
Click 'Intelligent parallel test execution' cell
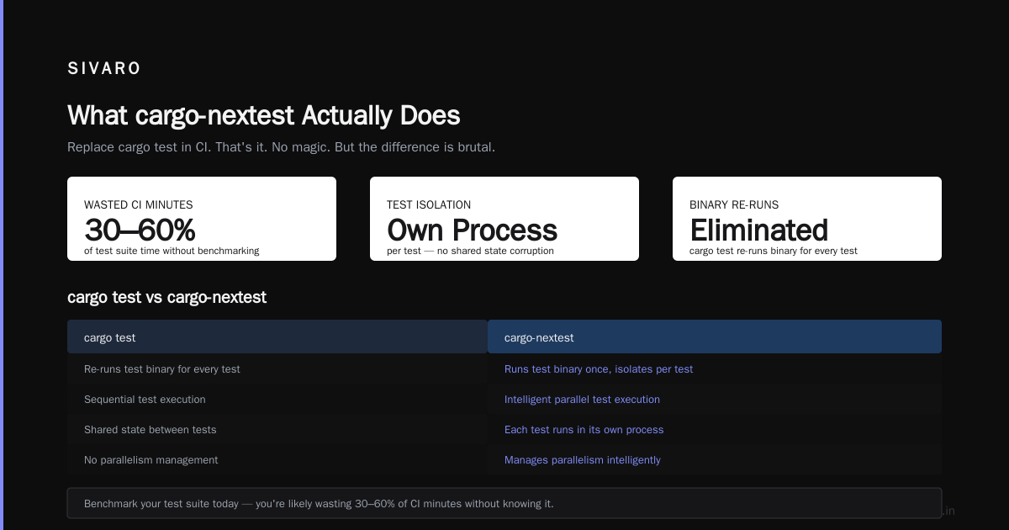pyautogui.click(x=715, y=399)
